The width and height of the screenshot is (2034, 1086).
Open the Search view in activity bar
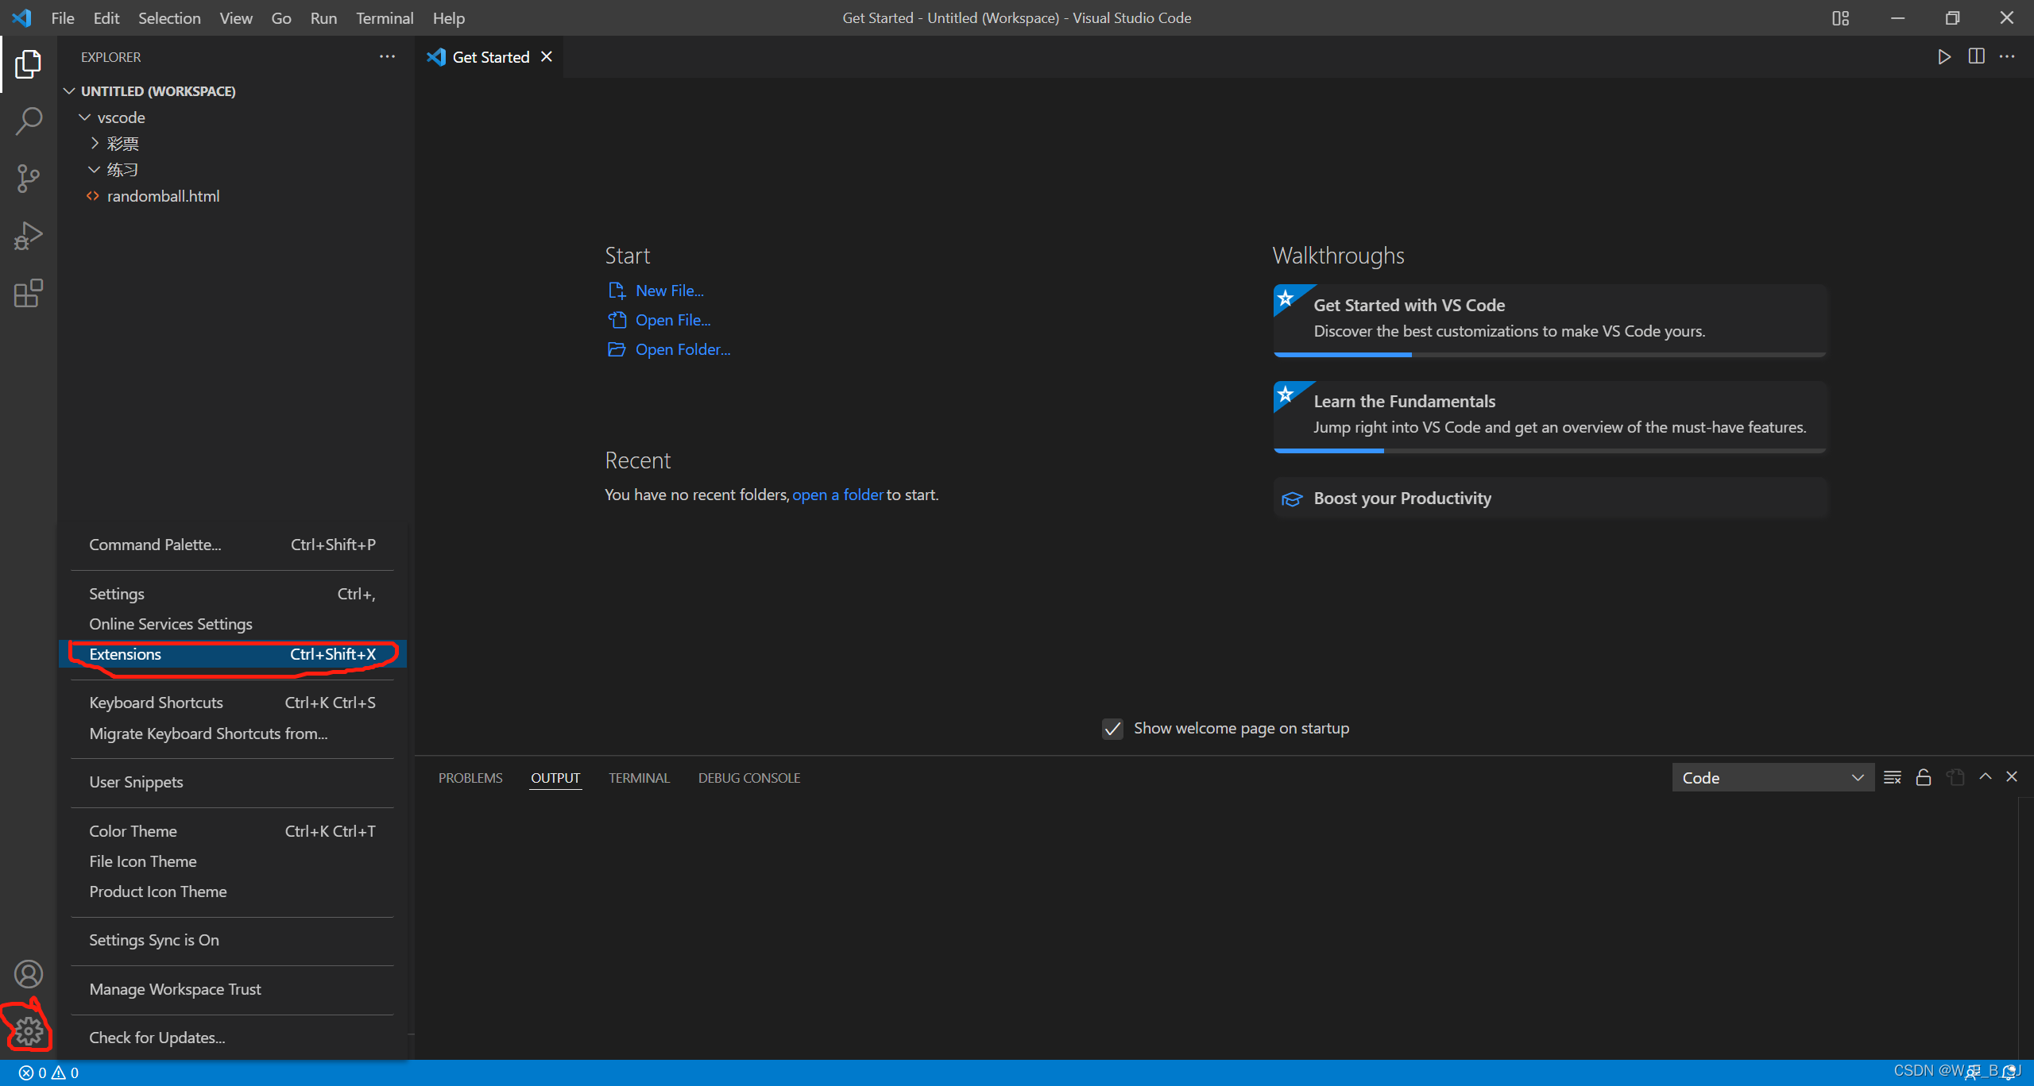coord(29,121)
